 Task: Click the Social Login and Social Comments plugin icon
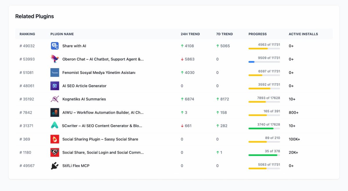click(55, 152)
